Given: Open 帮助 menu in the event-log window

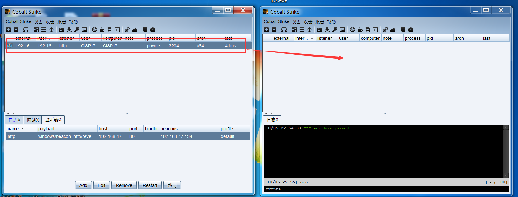Looking at the screenshot, I should point(332,21).
